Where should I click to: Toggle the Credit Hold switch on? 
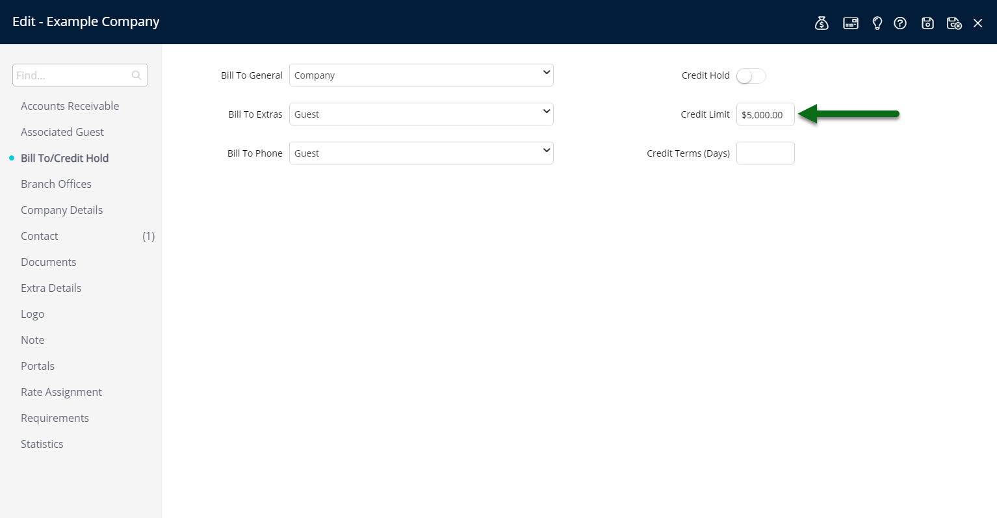tap(751, 75)
